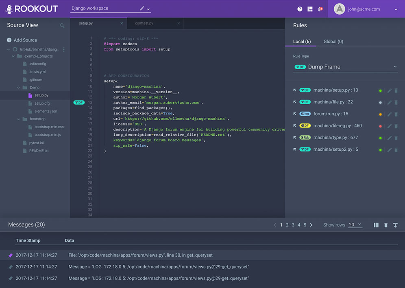Search source files with magnifier icon
This screenshot has height=288, width=405.
(62, 26)
